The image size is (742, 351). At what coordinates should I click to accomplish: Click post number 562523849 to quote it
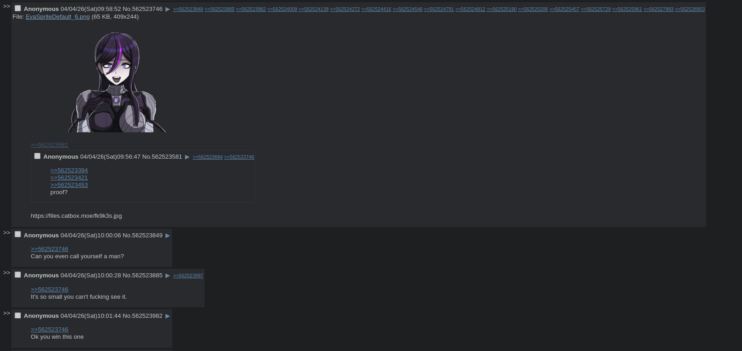pyautogui.click(x=147, y=235)
